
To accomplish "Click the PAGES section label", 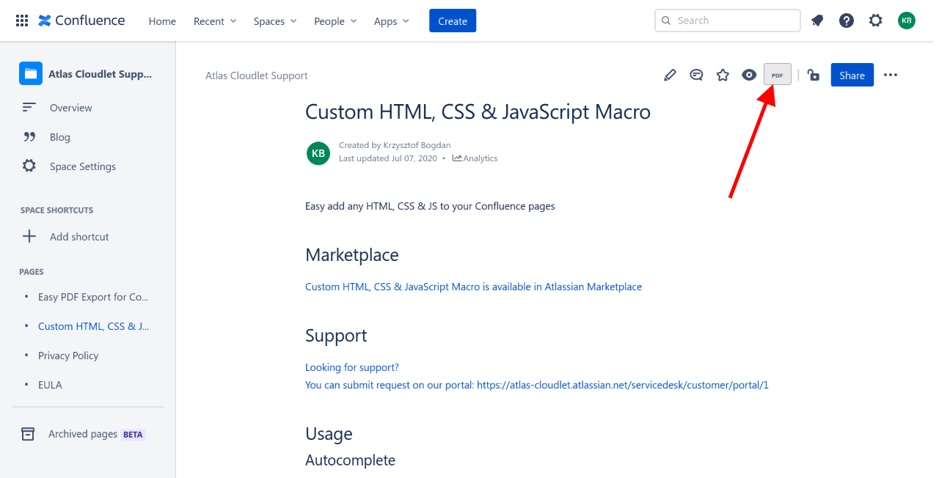I will click(x=32, y=272).
